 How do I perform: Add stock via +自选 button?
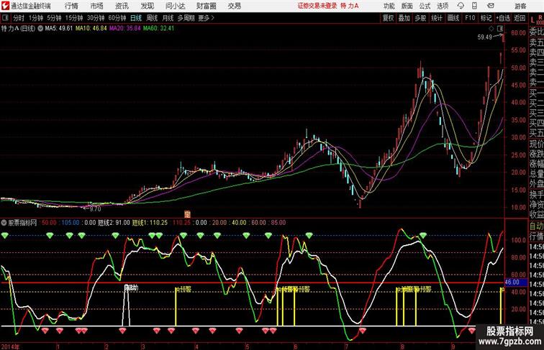(503, 18)
